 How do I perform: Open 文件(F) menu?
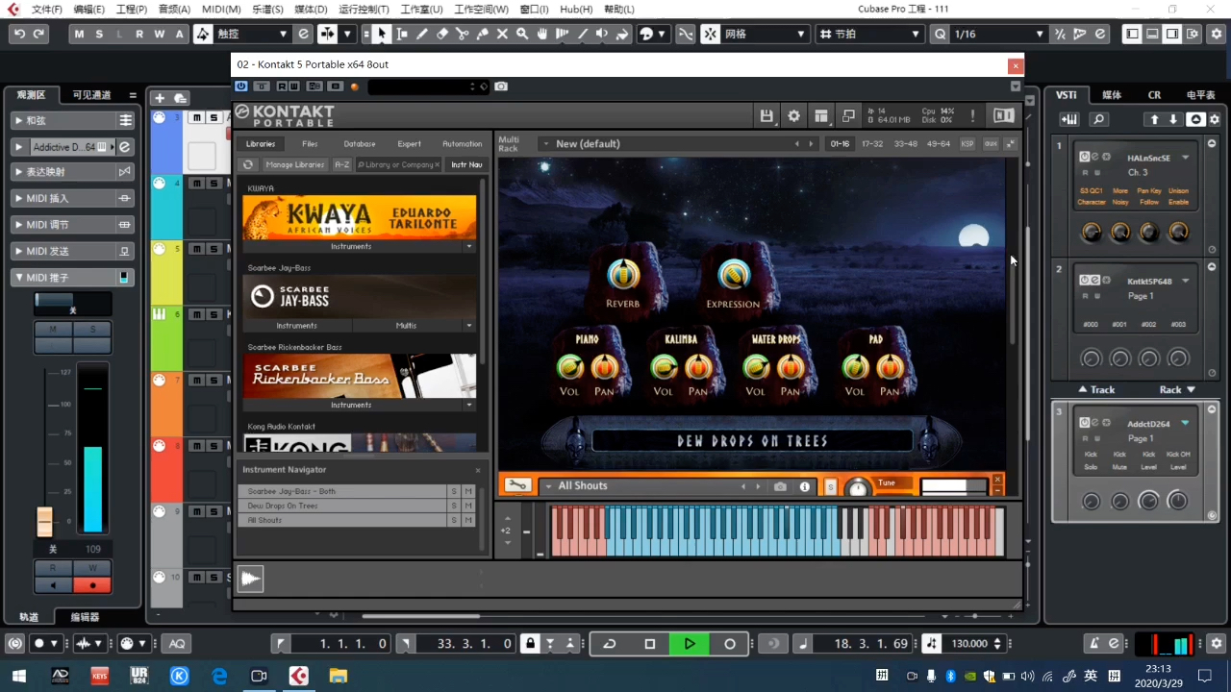(x=46, y=9)
